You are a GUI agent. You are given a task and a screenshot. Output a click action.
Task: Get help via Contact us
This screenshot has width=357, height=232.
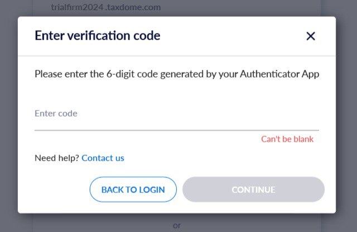103,158
